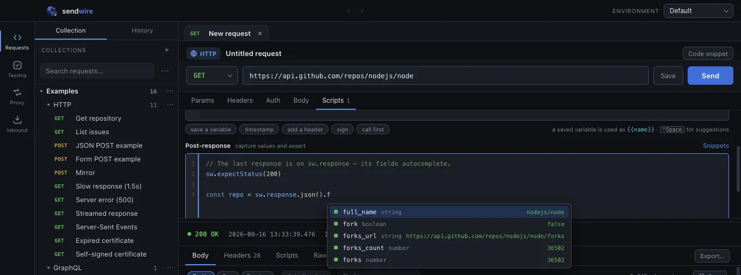Focus the Search requests field
The height and width of the screenshot is (275, 741).
point(97,71)
